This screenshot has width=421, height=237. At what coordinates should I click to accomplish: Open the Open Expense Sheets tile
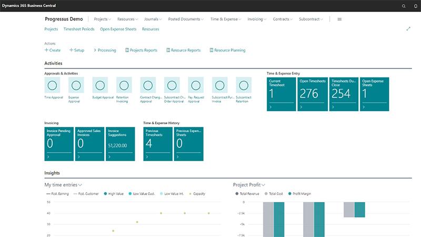pos(374,94)
